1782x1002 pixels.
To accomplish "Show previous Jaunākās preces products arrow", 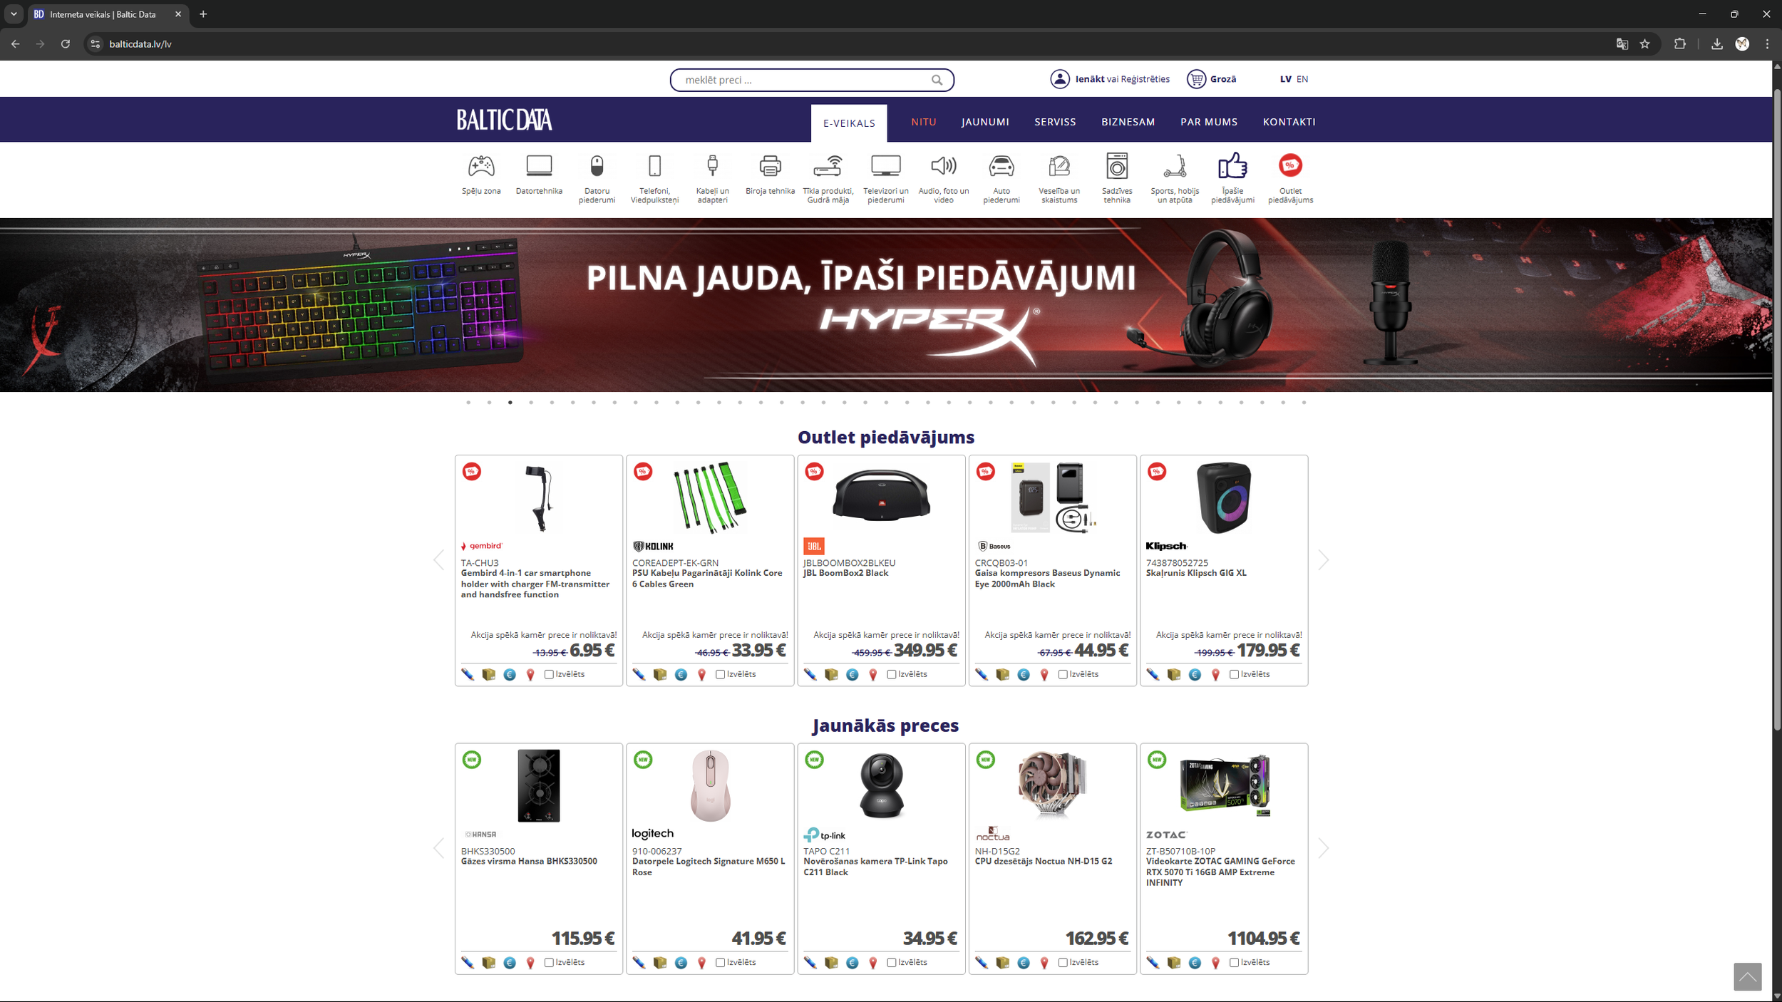I will coord(439,848).
